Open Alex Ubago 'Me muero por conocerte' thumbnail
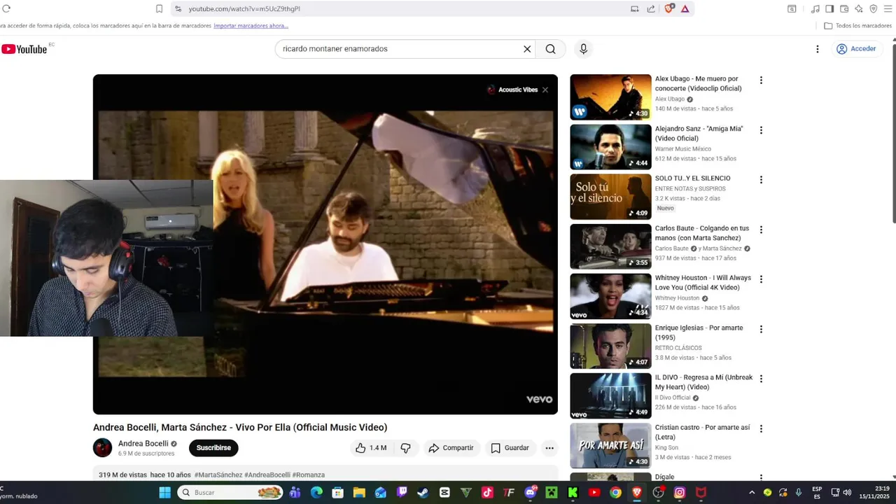This screenshot has height=504, width=896. (x=610, y=97)
